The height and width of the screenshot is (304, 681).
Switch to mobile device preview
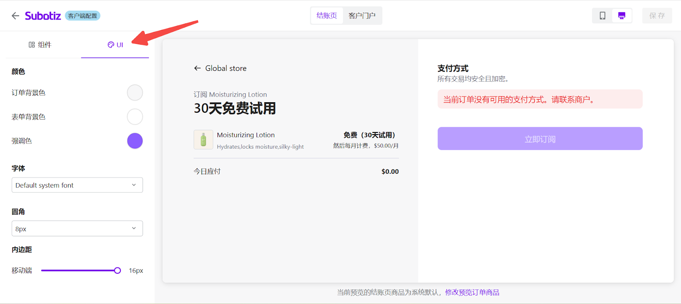[602, 16]
